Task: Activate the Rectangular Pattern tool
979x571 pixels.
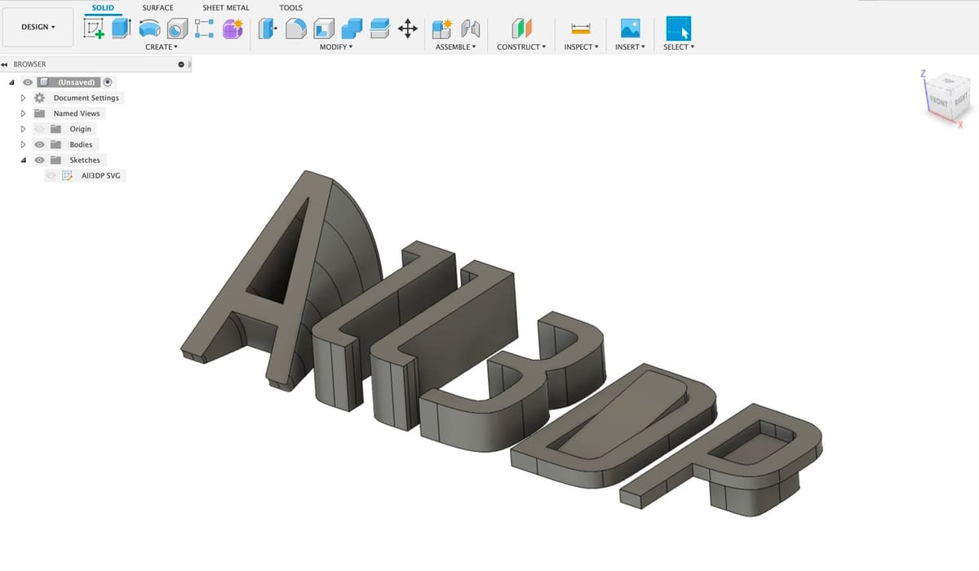Action: coord(204,29)
